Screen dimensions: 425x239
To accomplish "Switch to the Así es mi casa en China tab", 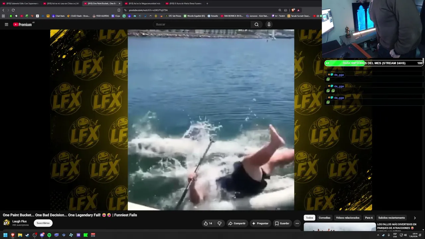I will click(61, 3).
